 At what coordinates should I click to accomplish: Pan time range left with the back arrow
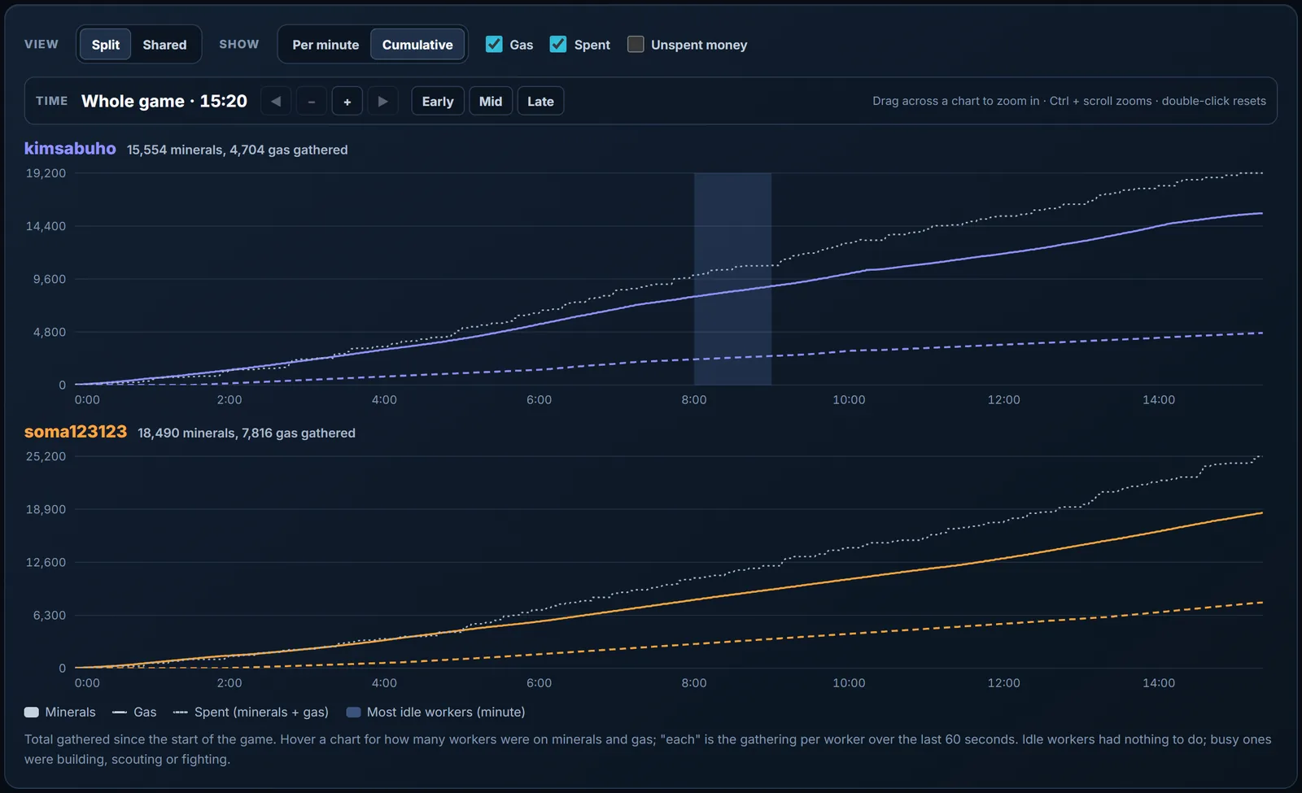pyautogui.click(x=276, y=102)
